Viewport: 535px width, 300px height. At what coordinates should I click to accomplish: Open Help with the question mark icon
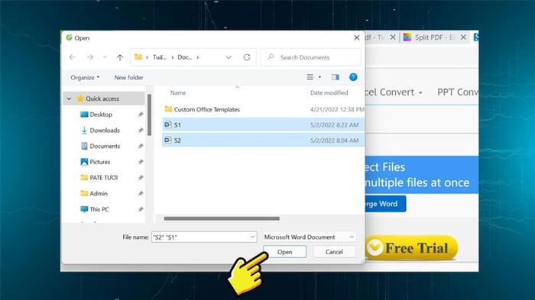353,77
